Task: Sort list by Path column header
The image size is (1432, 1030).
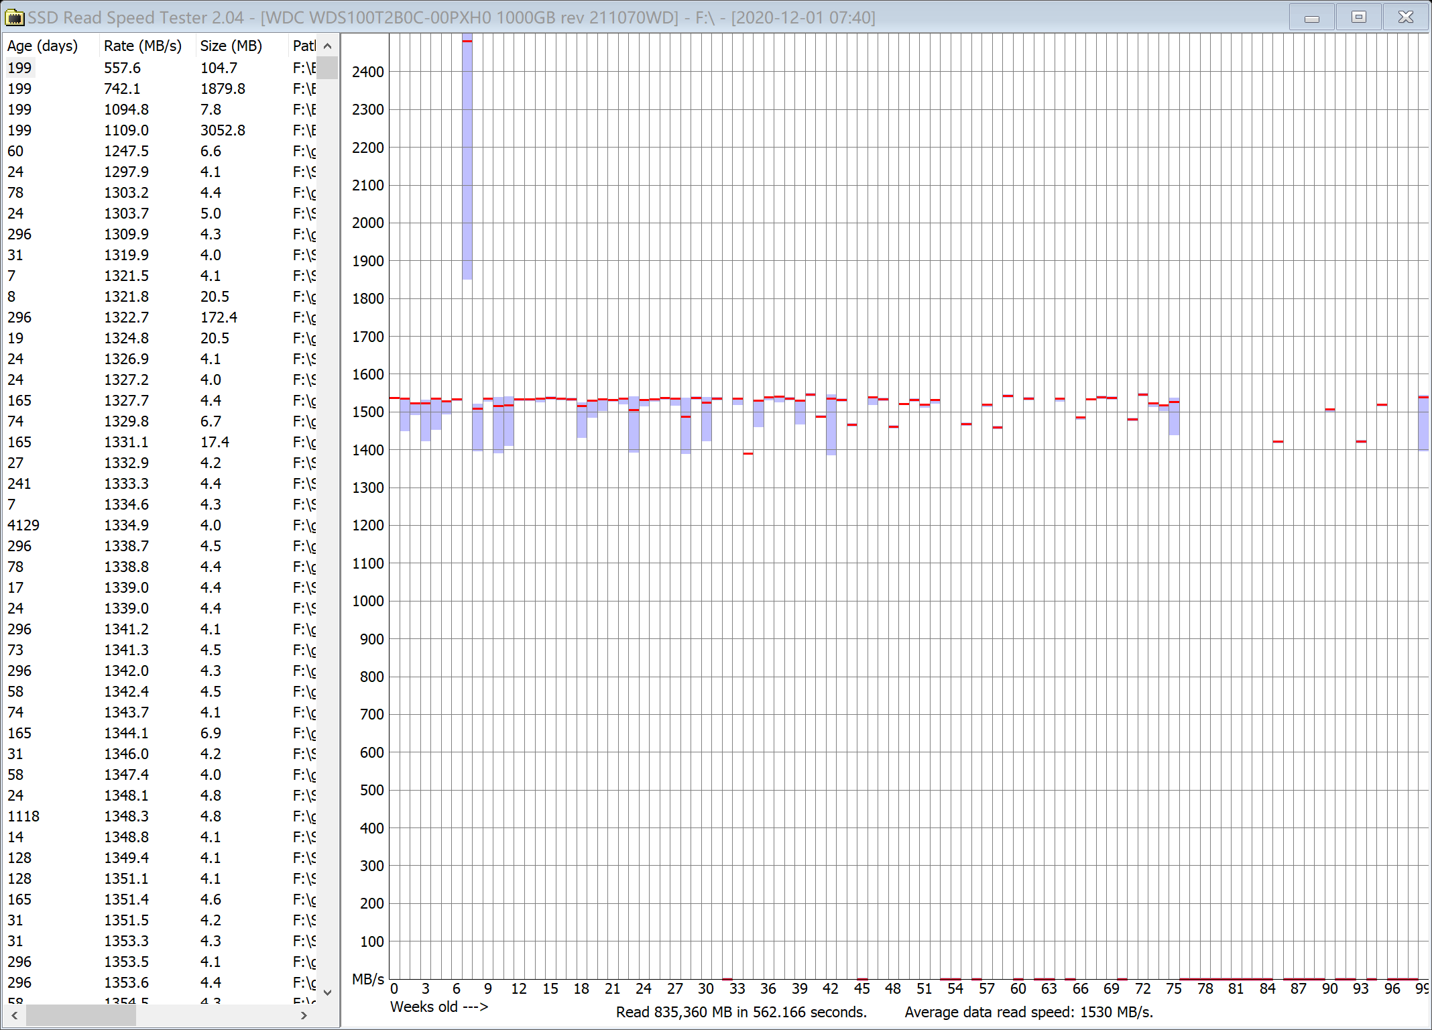Action: pyautogui.click(x=304, y=46)
